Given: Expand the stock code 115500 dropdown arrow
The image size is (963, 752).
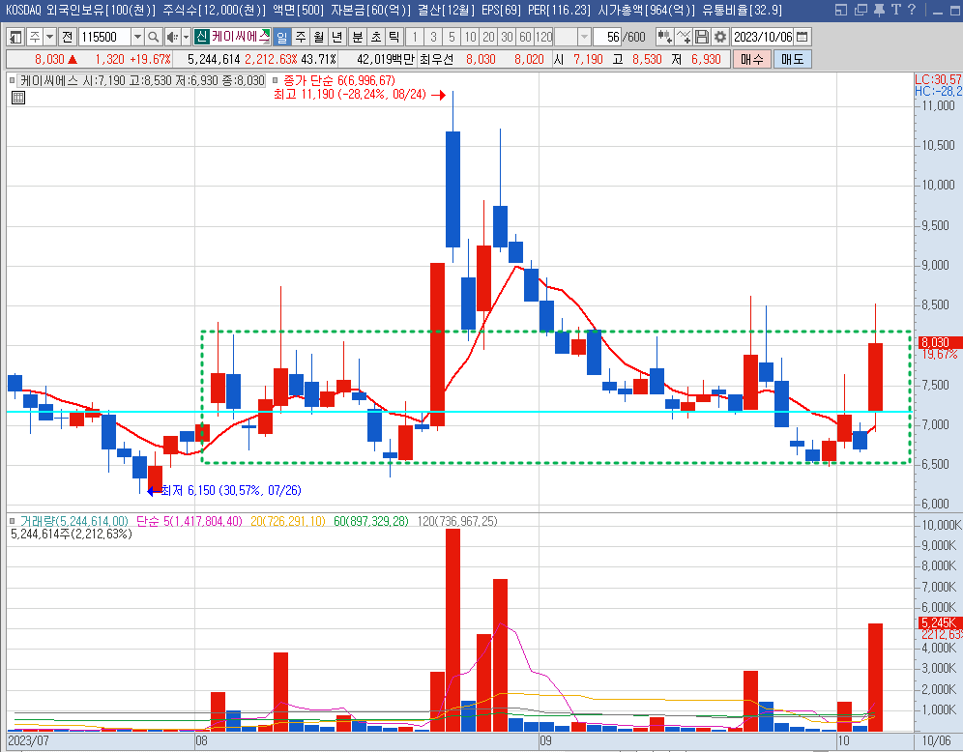Looking at the screenshot, I should [137, 38].
